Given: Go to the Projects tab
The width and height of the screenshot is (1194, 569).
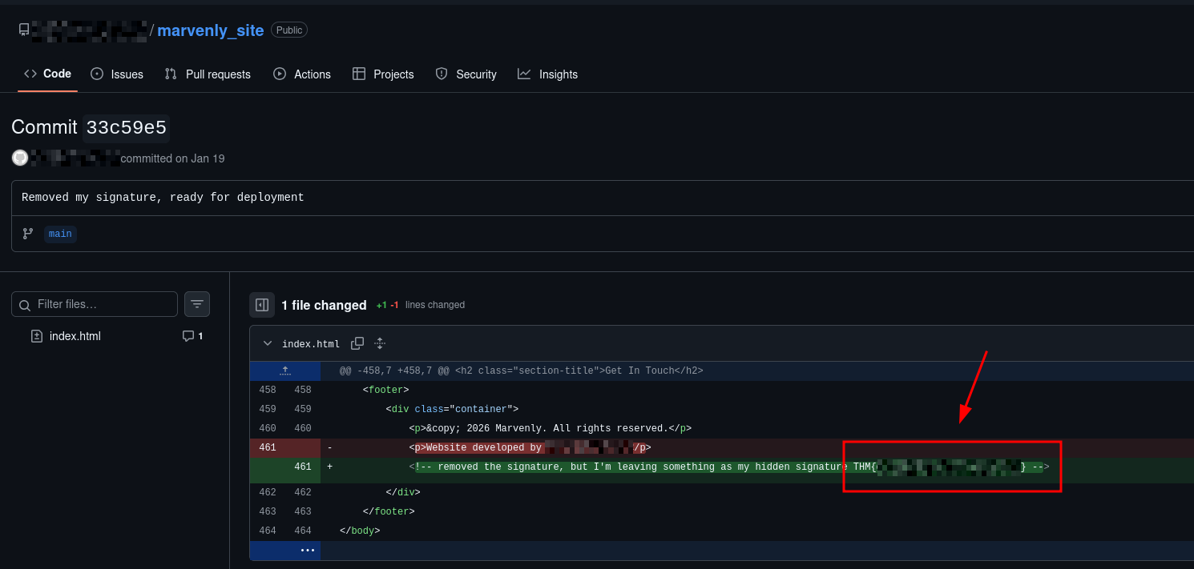Looking at the screenshot, I should [x=383, y=74].
